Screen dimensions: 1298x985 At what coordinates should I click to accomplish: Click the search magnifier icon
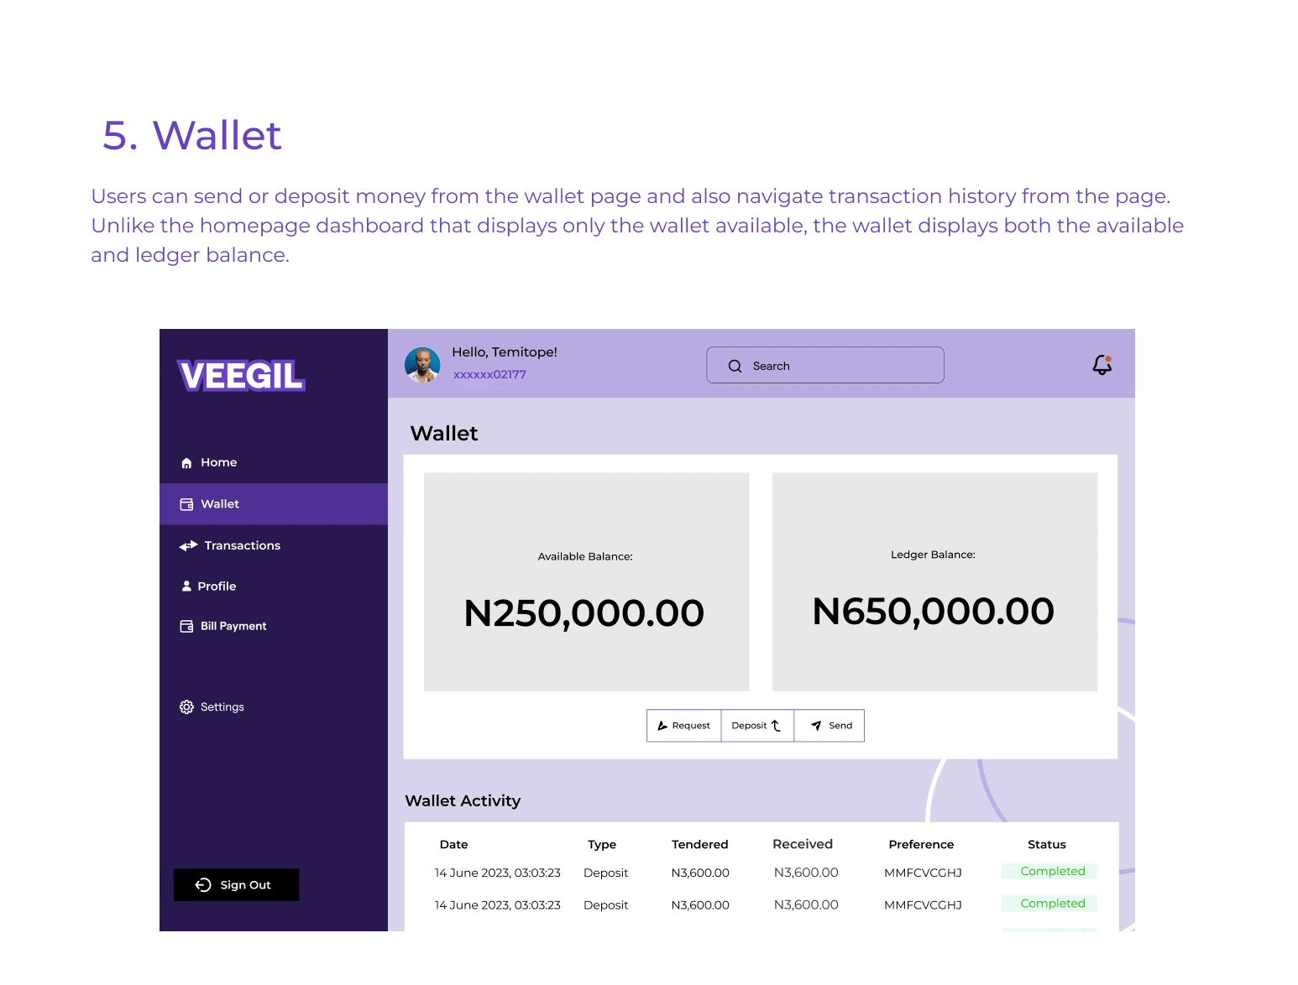[x=735, y=366]
